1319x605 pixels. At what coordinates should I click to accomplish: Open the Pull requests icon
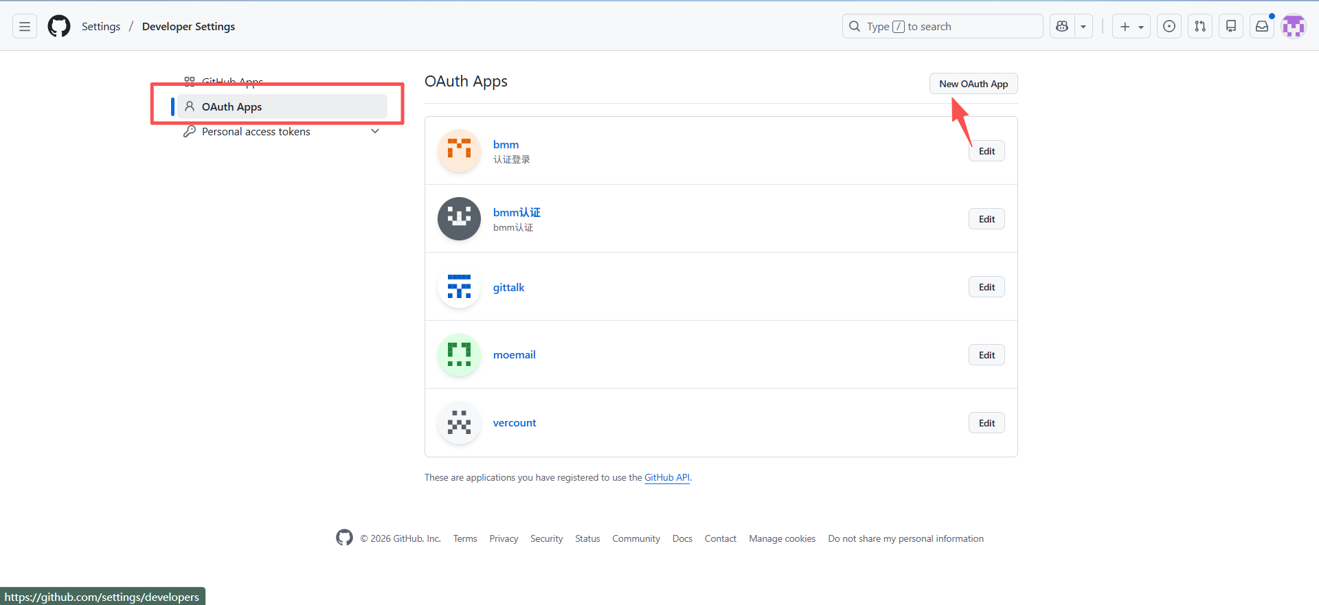(x=1199, y=27)
